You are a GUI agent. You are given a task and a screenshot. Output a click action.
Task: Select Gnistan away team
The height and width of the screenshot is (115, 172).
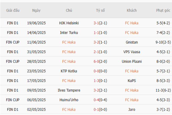132,42
